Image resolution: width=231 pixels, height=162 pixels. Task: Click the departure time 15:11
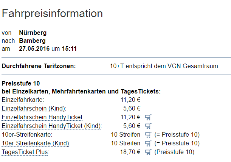coord(69,49)
